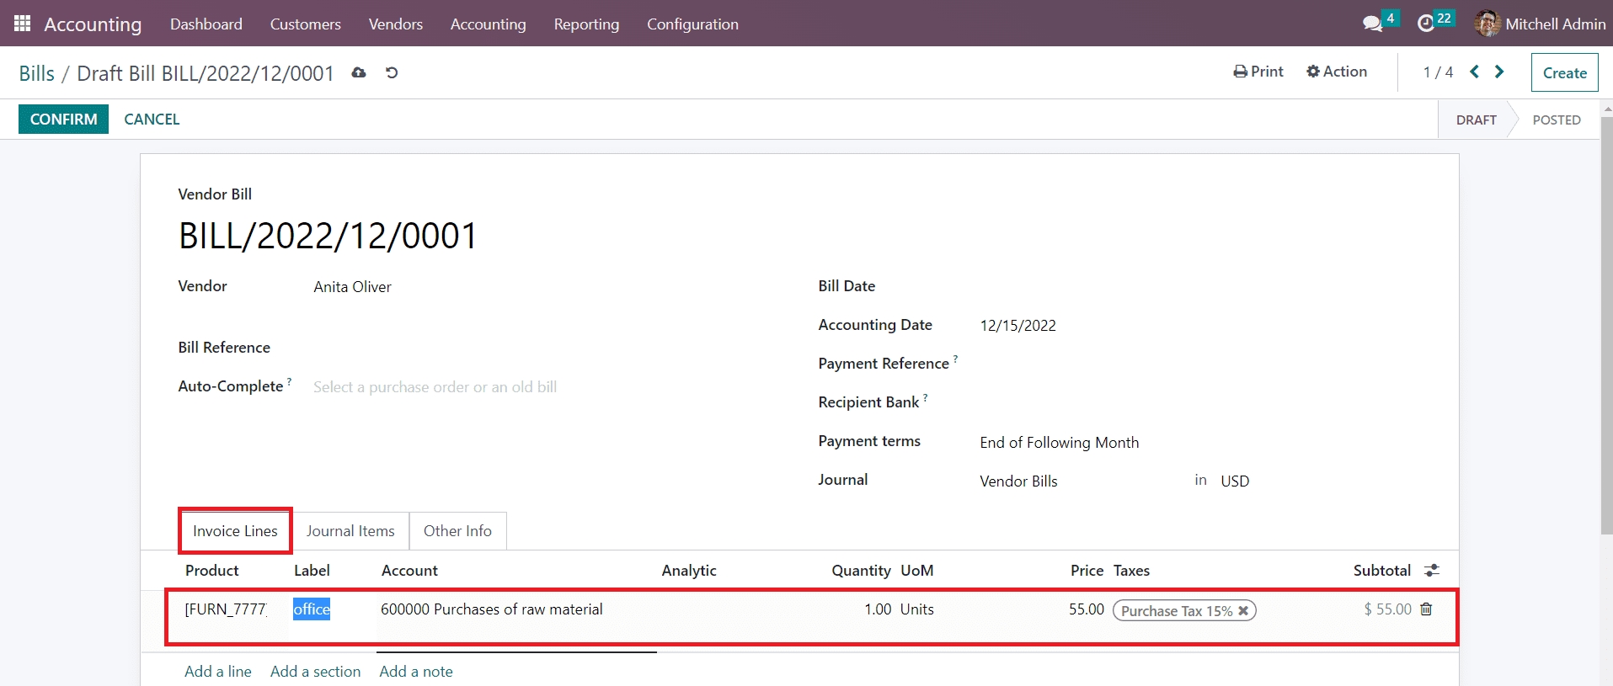This screenshot has width=1613, height=686.
Task: Open the conversations chat icon
Action: pos(1372,24)
